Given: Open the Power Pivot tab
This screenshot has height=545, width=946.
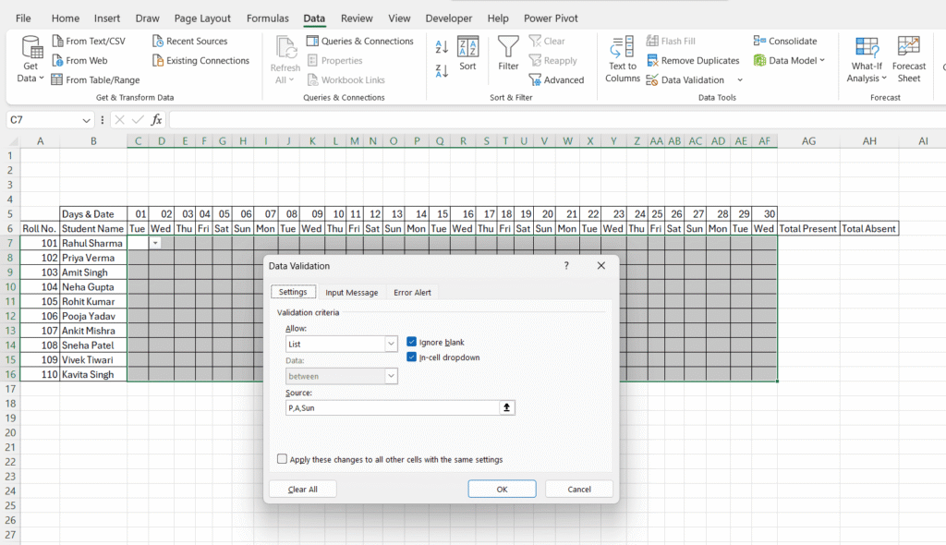Looking at the screenshot, I should click(551, 18).
